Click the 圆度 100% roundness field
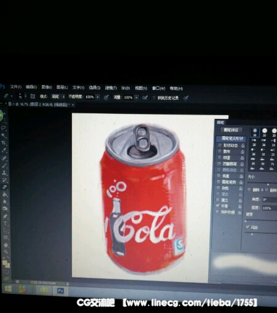This screenshot has width=277, height=313. pyautogui.click(x=269, y=208)
